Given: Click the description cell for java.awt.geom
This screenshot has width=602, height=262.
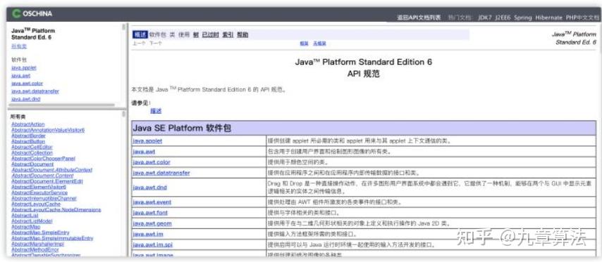Looking at the screenshot, I should (x=431, y=223).
